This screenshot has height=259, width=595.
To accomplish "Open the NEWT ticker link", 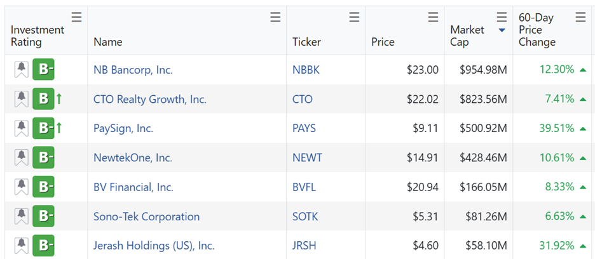I will click(x=308, y=157).
